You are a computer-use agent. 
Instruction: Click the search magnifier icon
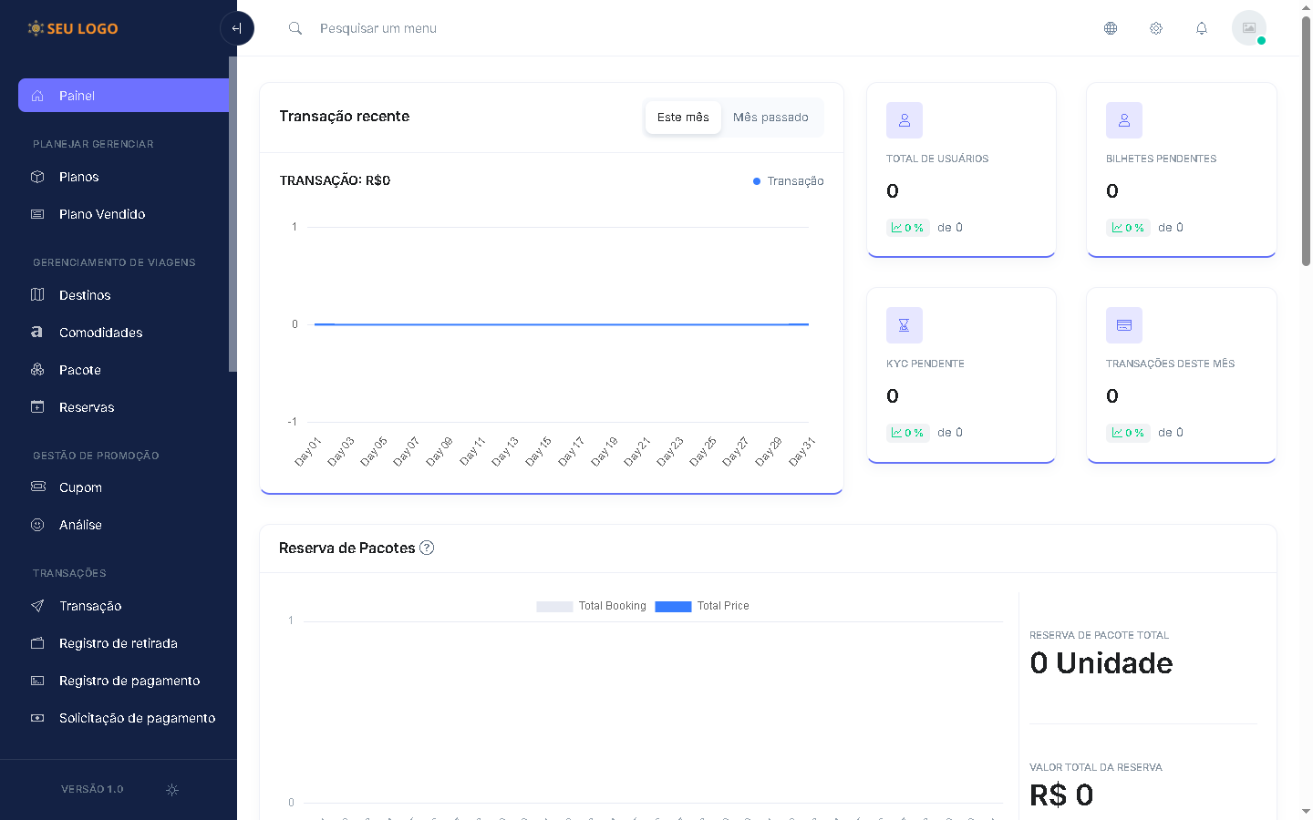(295, 28)
